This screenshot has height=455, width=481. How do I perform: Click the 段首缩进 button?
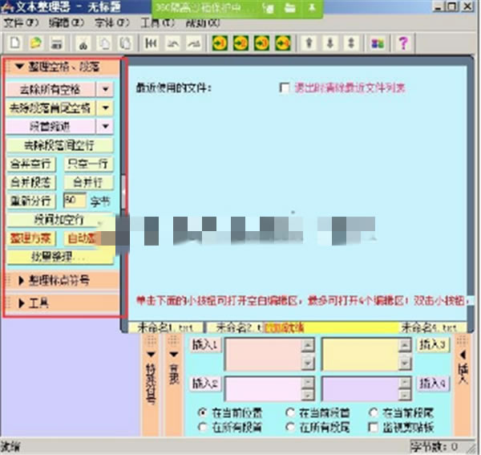[51, 126]
